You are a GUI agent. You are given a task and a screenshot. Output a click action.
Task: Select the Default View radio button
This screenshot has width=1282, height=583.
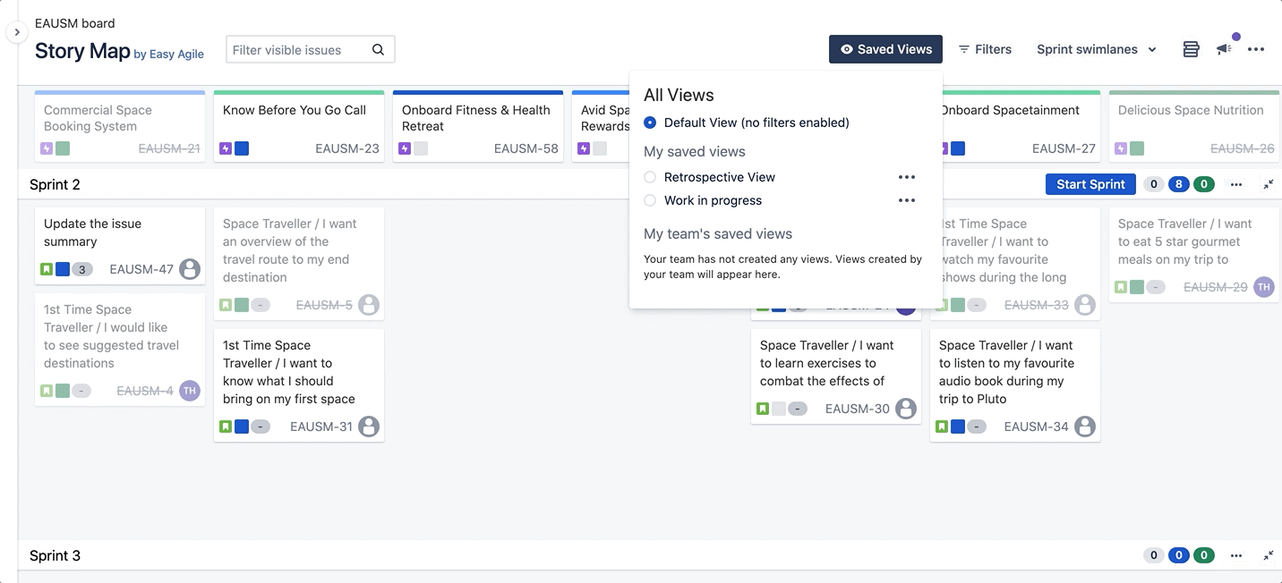pos(650,123)
